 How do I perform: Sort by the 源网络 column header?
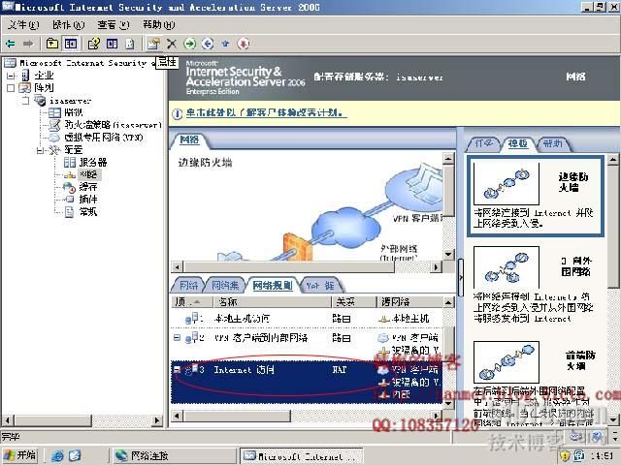tap(409, 302)
